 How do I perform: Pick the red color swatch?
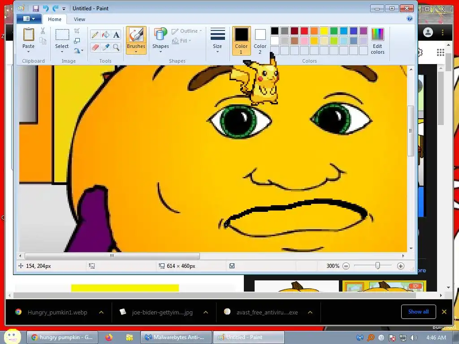coord(304,31)
